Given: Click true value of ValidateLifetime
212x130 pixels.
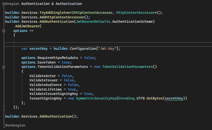Looking at the screenshot, I should tap(72, 89).
